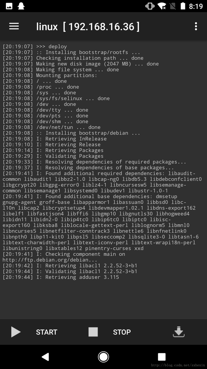Click the START text button
Viewport: 207px width, 369px height.
coord(47,332)
